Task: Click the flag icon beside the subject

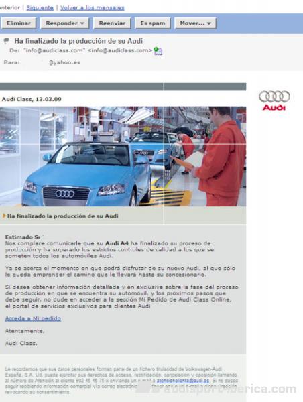Action: click(7, 41)
